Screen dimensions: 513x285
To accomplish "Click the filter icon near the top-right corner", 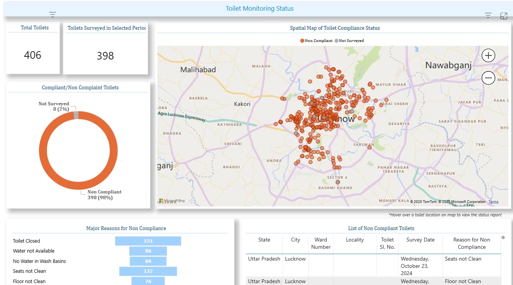I will point(488,14).
